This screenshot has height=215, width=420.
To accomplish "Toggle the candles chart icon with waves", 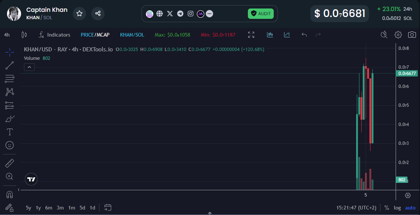I will pyautogui.click(x=270, y=35).
